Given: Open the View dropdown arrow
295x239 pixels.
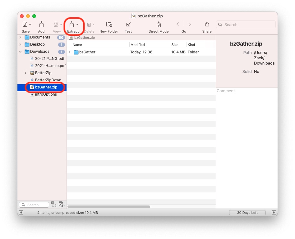Looking at the screenshot, I should 61,25.
